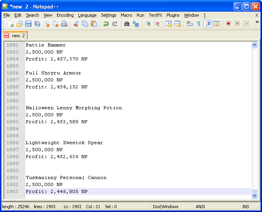Click 'Halloween Lenny Morphing Potion' line

pos(74,108)
